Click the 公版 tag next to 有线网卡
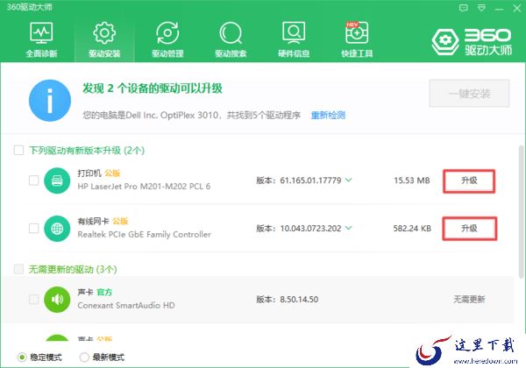The image size is (526, 368). (x=120, y=221)
